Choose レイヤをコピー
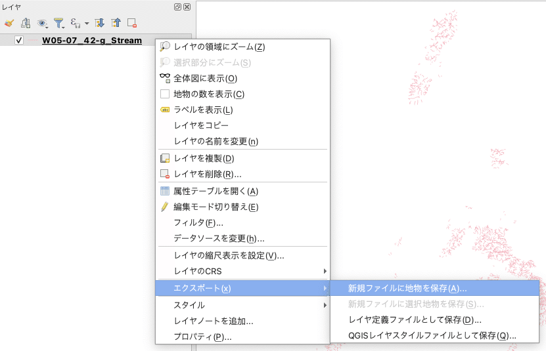Image resolution: width=546 pixels, height=351 pixels. pos(242,125)
